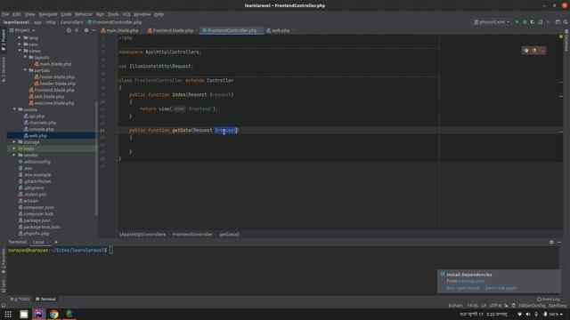
Task: Click the Wi-Fi network icon in system tray
Action: [x=519, y=314]
